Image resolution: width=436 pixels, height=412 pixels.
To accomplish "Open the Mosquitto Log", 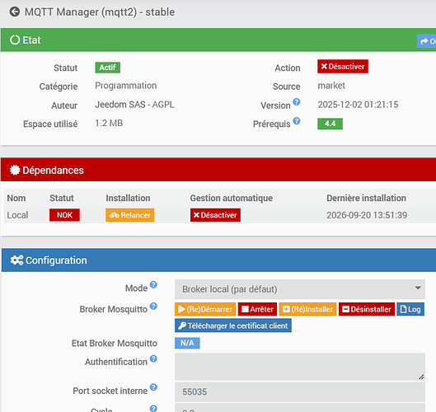I will (410, 309).
